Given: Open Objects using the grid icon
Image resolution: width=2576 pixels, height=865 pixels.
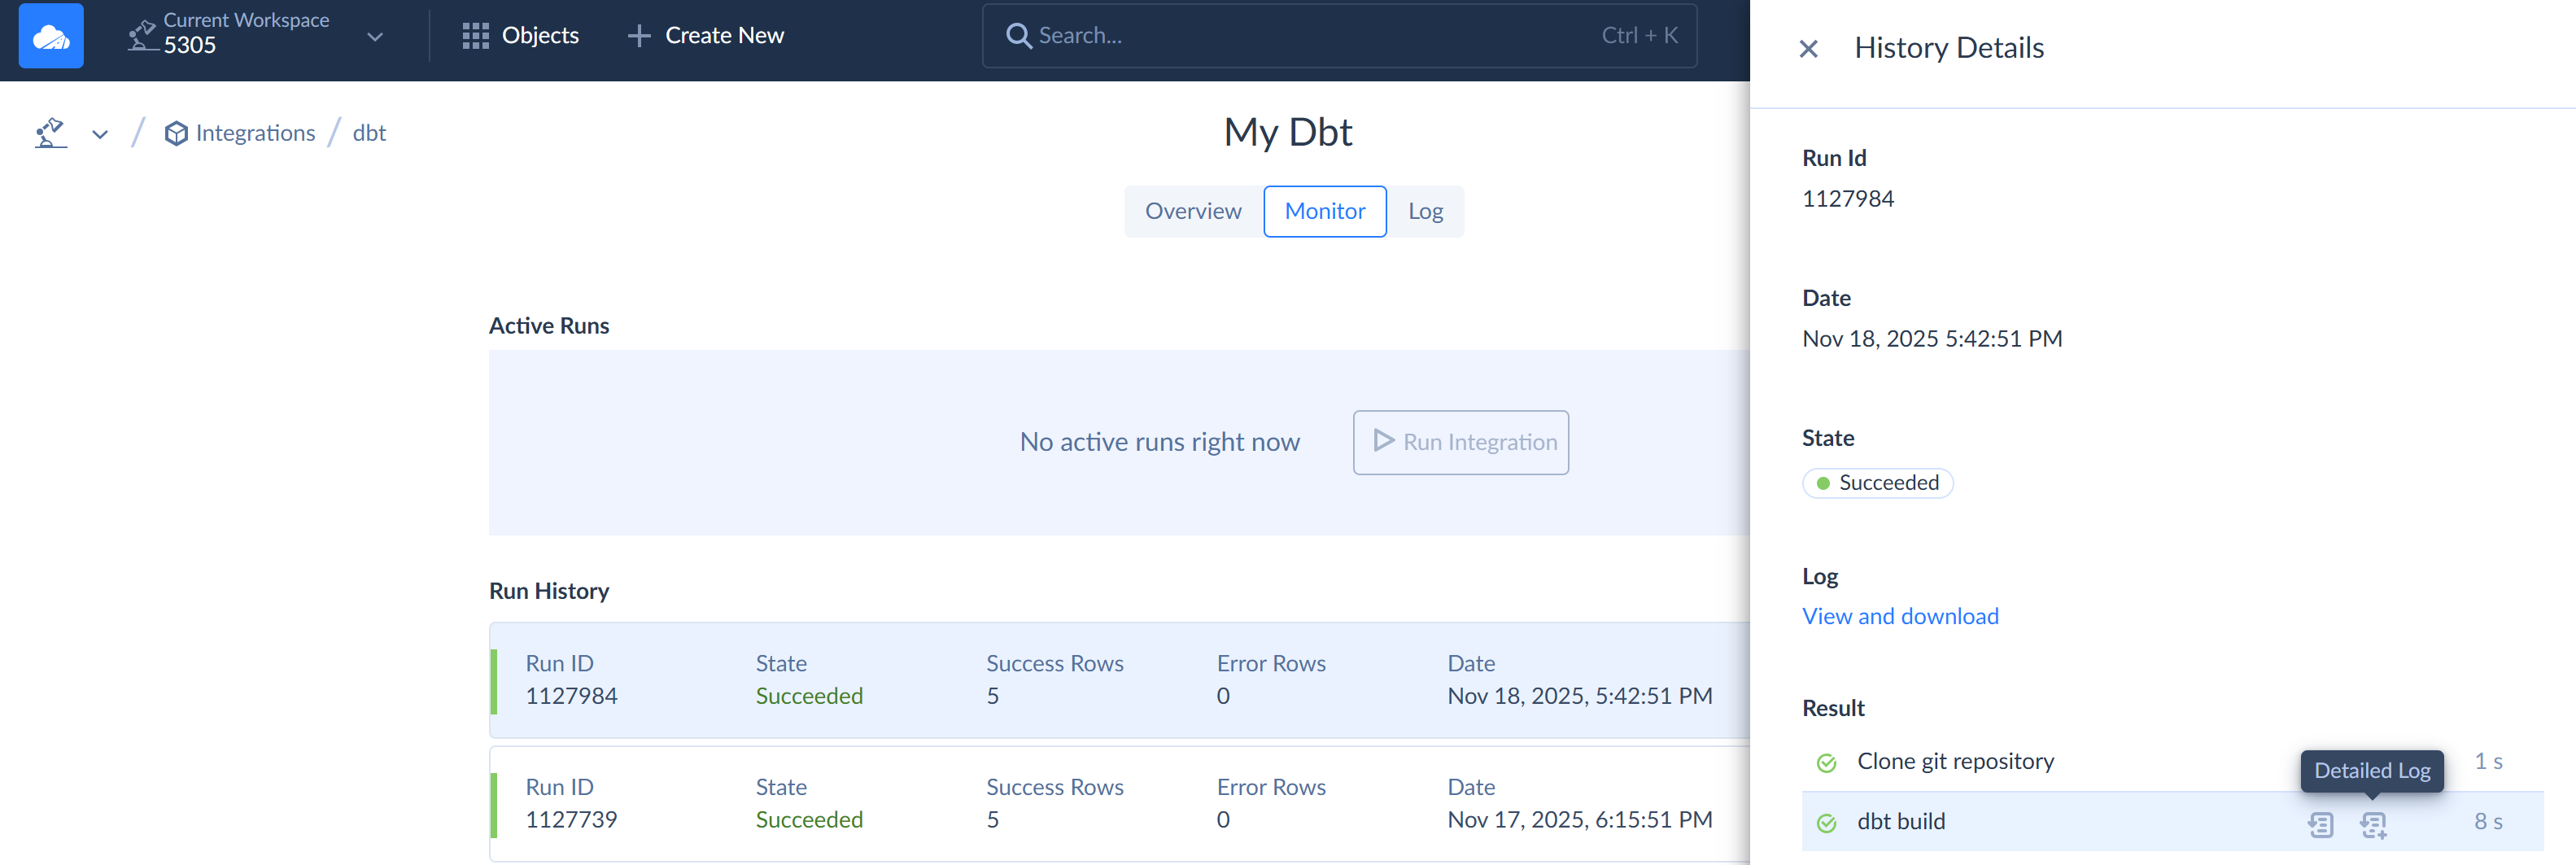Looking at the screenshot, I should tap(477, 35).
